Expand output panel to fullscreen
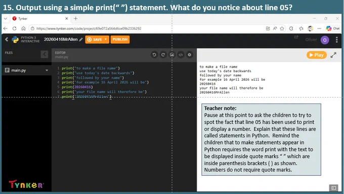The width and height of the screenshot is (344, 194). pyautogui.click(x=333, y=55)
